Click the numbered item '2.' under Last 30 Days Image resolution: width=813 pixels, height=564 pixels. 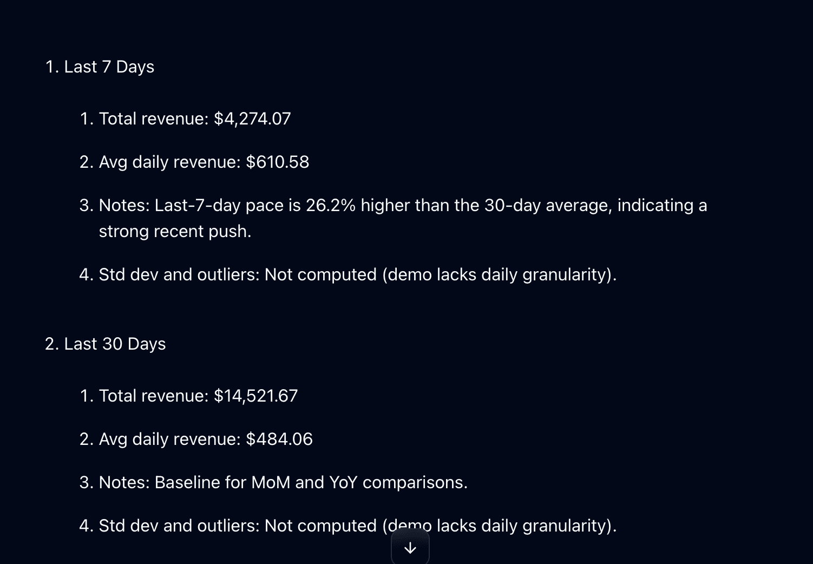(87, 439)
